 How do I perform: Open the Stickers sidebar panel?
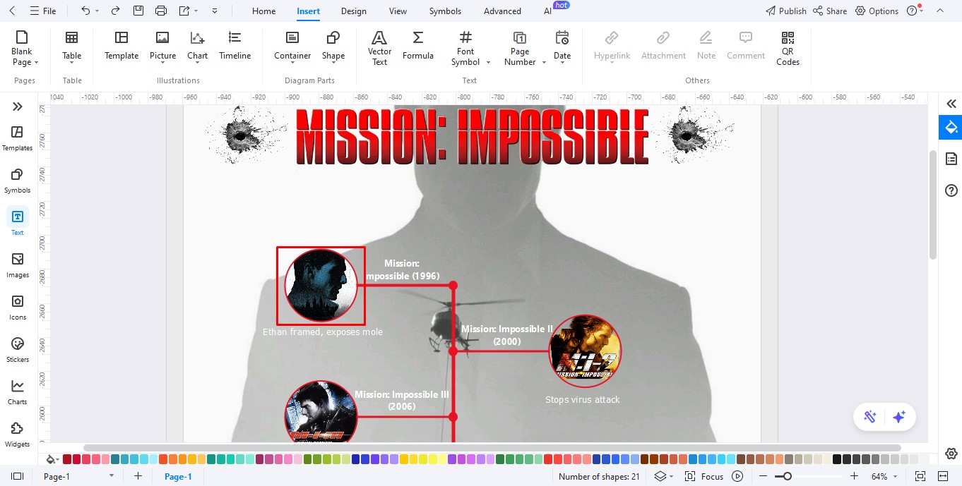tap(18, 350)
